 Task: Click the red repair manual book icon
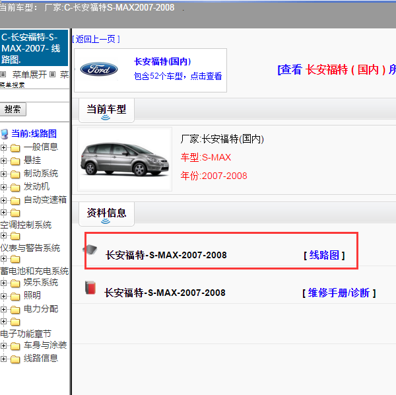coord(90,287)
